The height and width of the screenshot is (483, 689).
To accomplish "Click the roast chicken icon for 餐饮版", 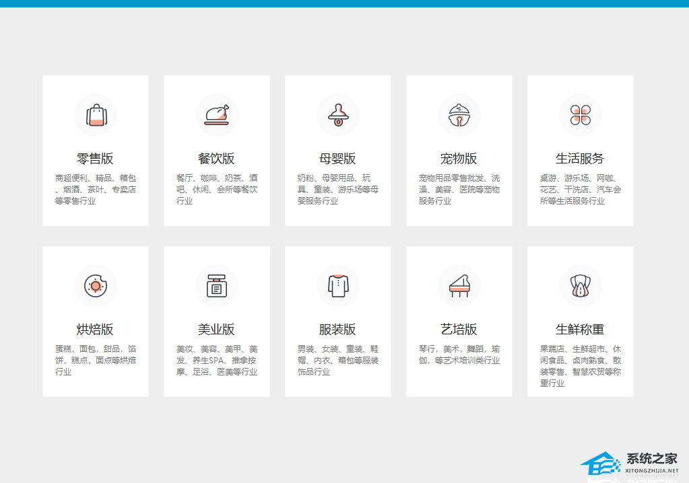I will [217, 116].
